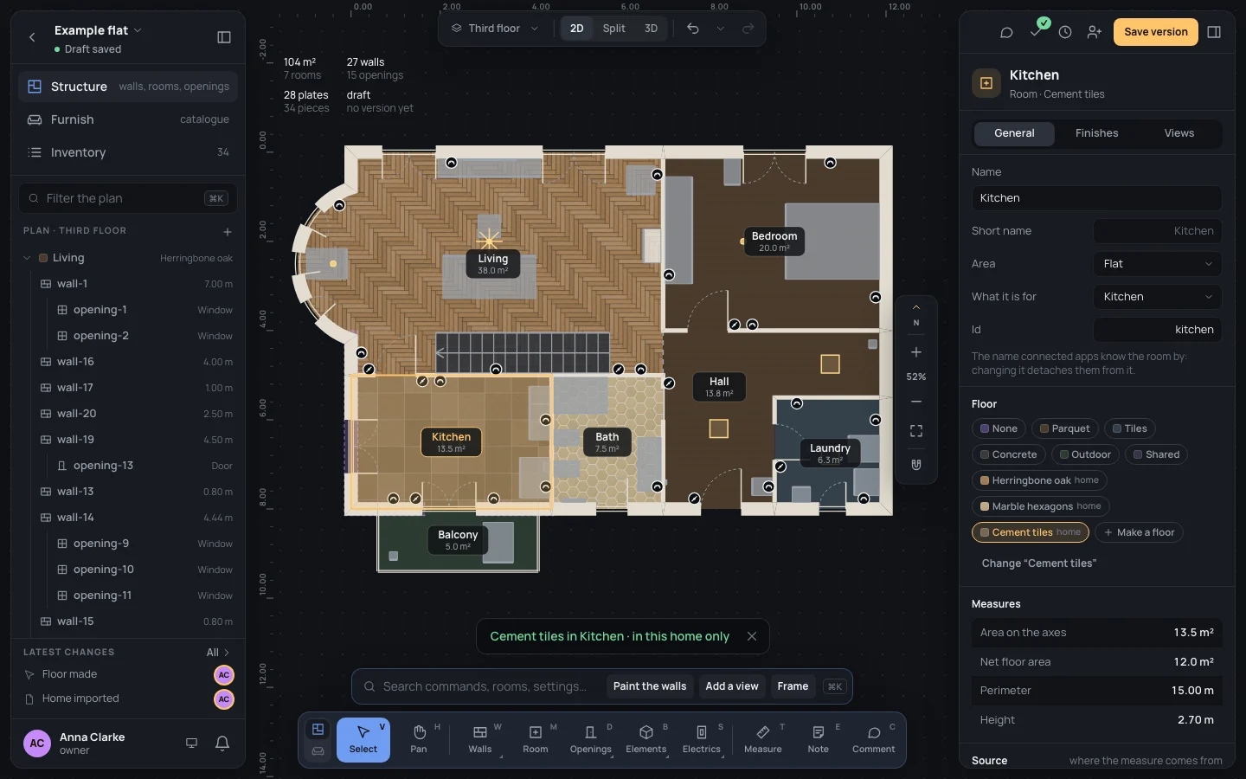Screen dimensions: 1246x779
Task: Open the Area dropdown showing Flat
Action: 1158,264
